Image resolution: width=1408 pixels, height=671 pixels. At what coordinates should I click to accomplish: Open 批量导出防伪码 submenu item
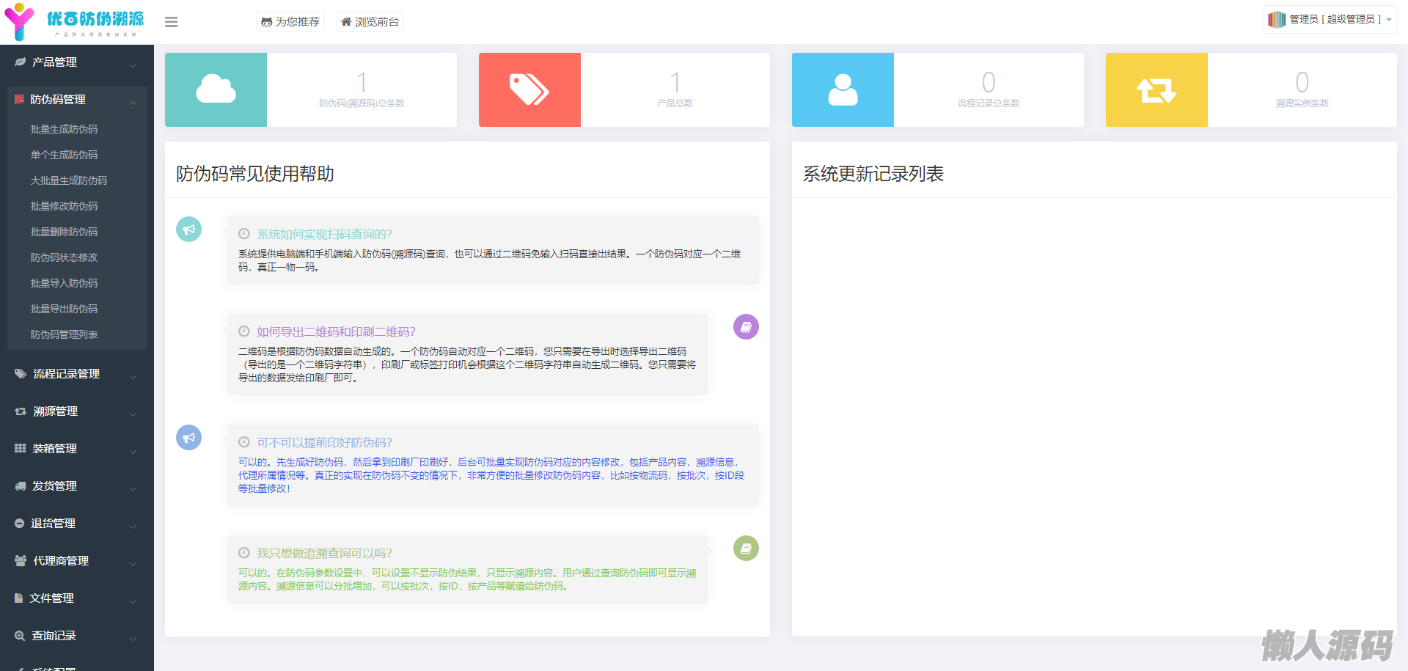tap(64, 309)
